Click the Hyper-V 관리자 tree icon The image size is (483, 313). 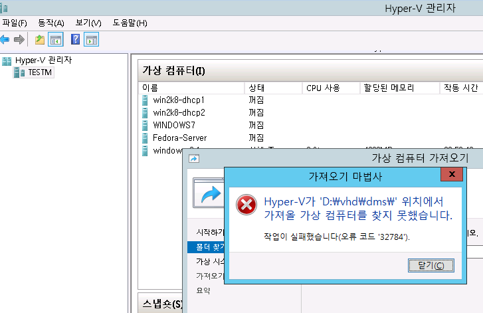tap(7, 60)
